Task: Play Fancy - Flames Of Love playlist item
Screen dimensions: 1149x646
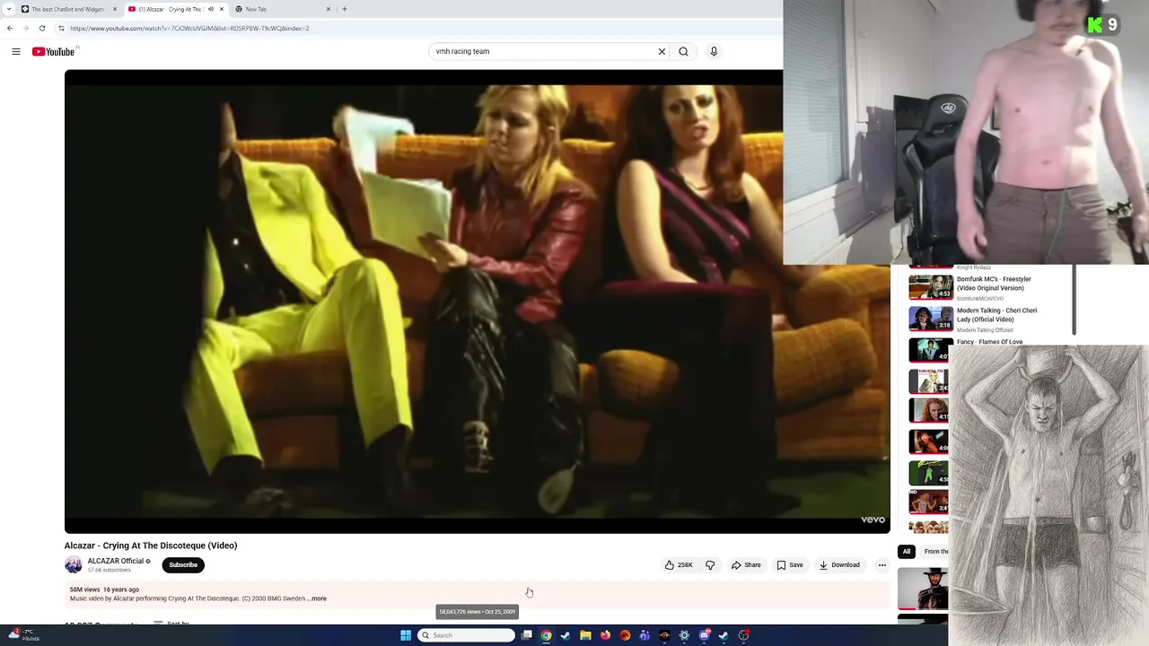Action: [989, 342]
